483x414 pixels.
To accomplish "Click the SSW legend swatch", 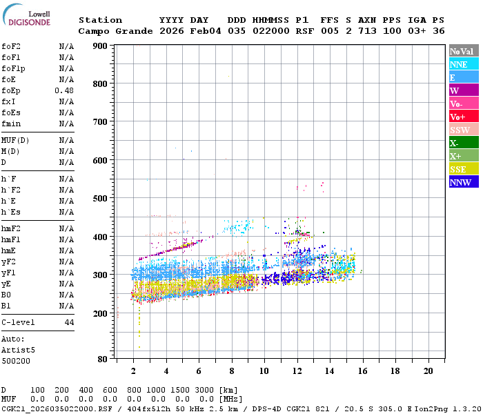I will pos(463,130).
